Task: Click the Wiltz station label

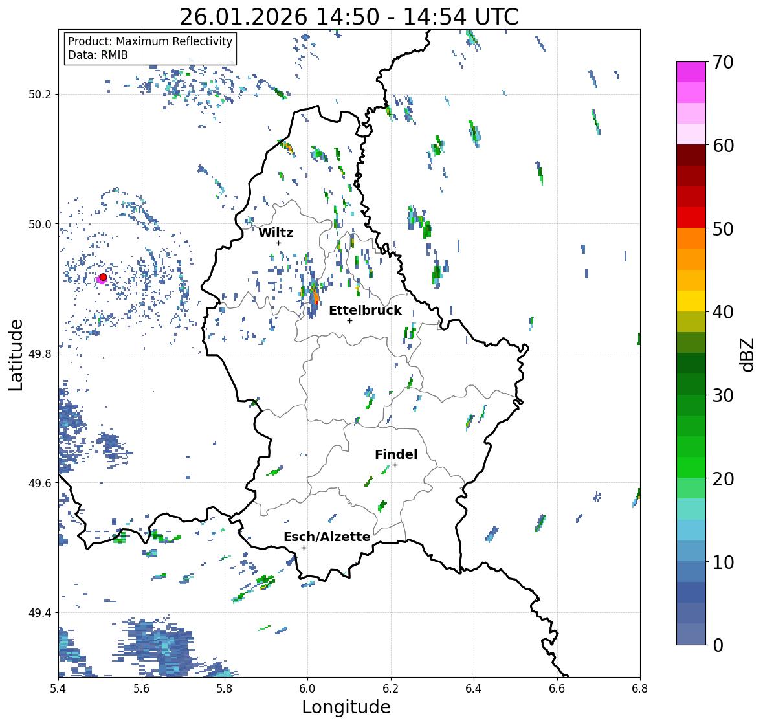Action: (276, 232)
